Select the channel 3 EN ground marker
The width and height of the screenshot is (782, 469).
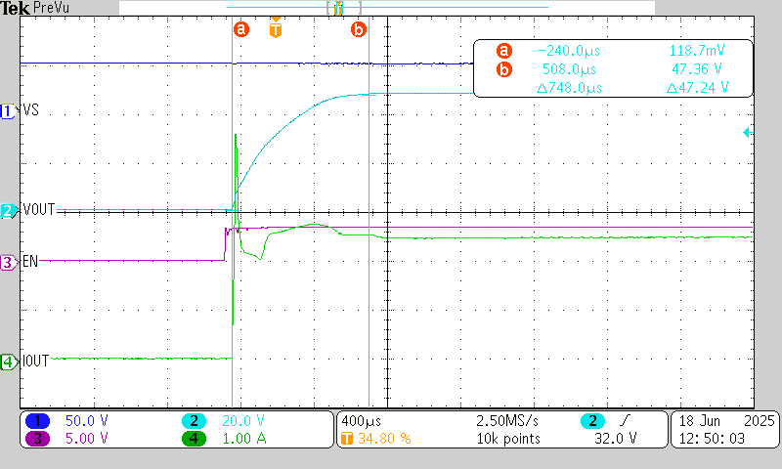[9, 262]
